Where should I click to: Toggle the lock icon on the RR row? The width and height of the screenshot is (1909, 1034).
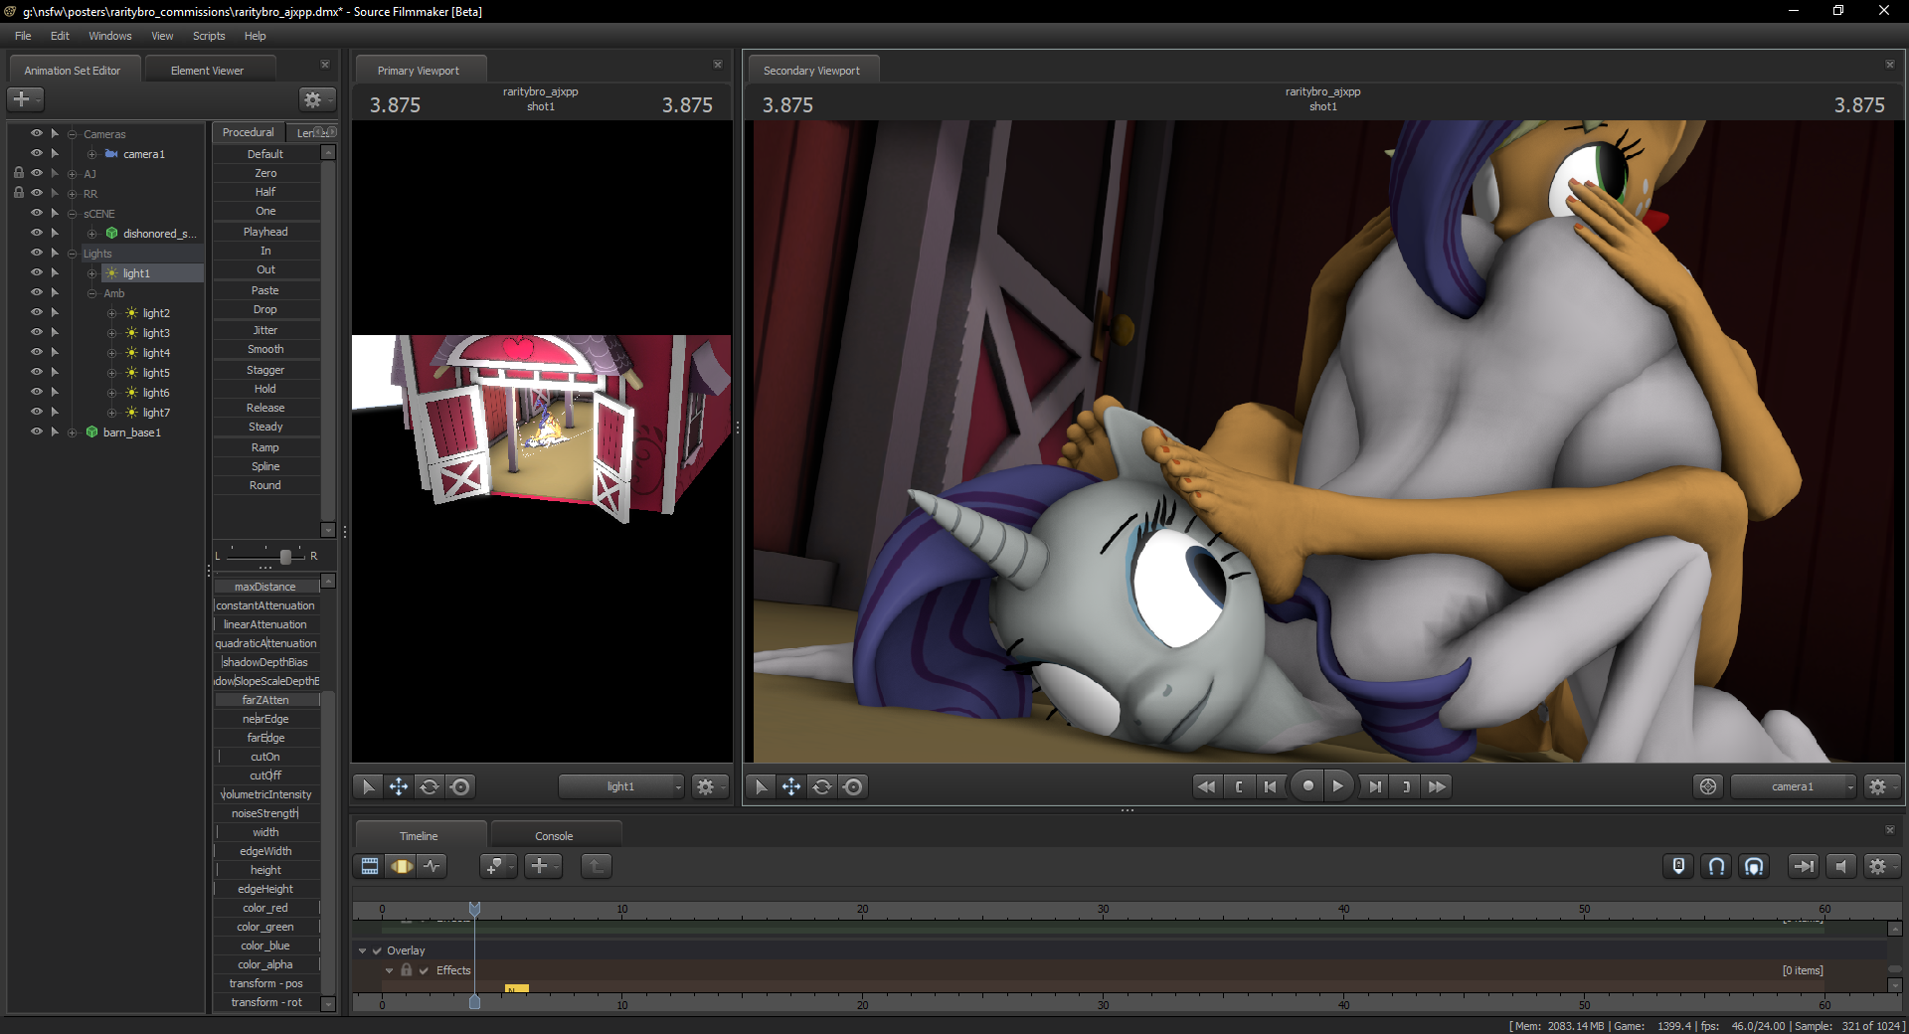(19, 193)
